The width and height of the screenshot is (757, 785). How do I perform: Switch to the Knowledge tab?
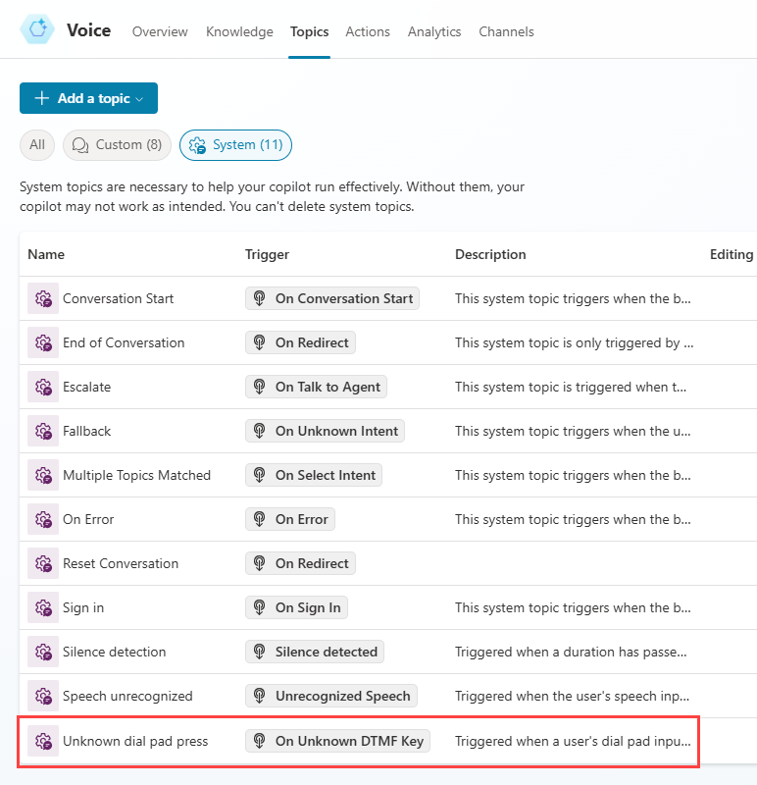239,31
